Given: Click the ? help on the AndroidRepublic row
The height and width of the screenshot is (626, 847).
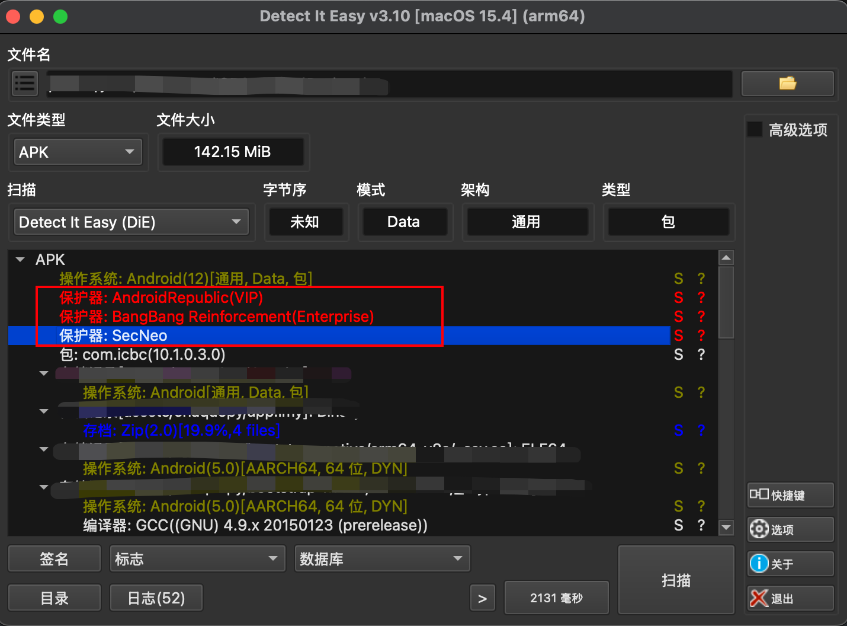Looking at the screenshot, I should (x=701, y=298).
